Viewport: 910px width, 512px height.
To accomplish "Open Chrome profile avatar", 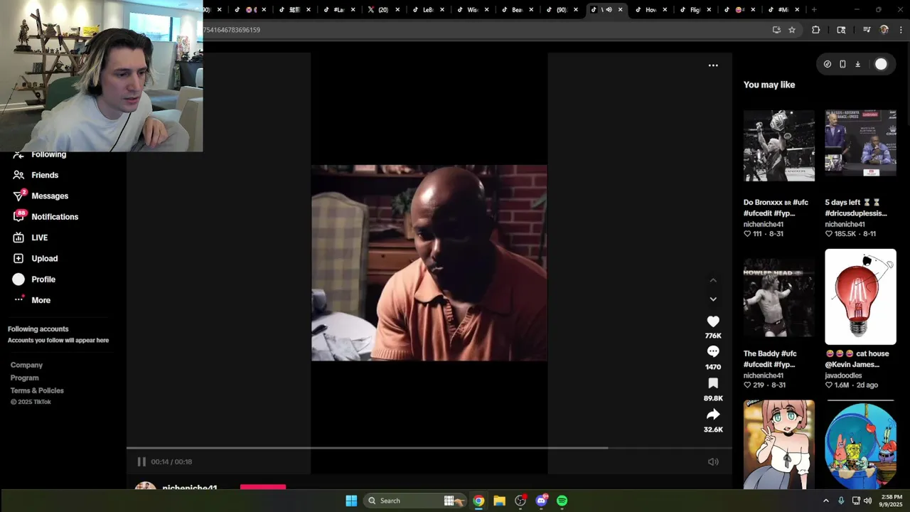I will point(884,30).
